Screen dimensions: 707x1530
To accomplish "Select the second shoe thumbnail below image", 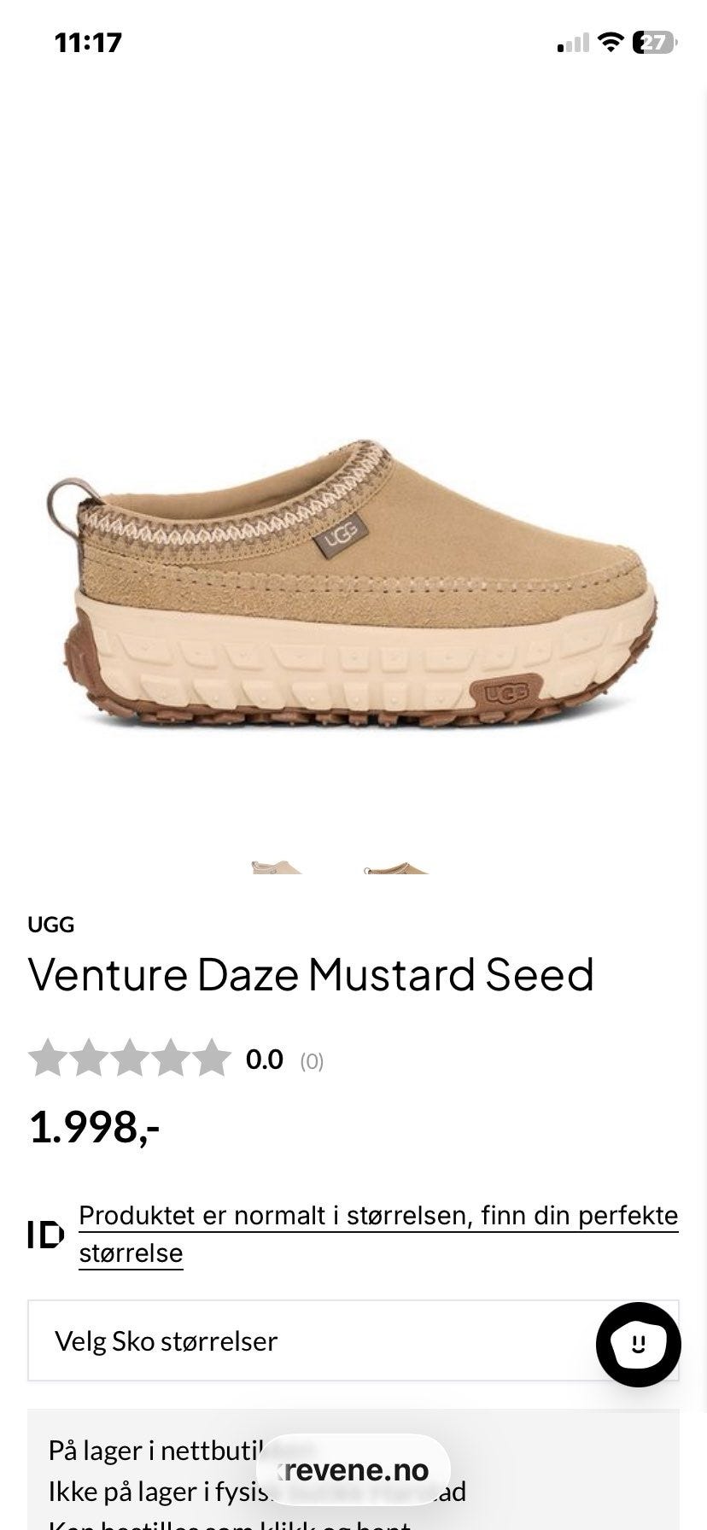I will coord(395,867).
